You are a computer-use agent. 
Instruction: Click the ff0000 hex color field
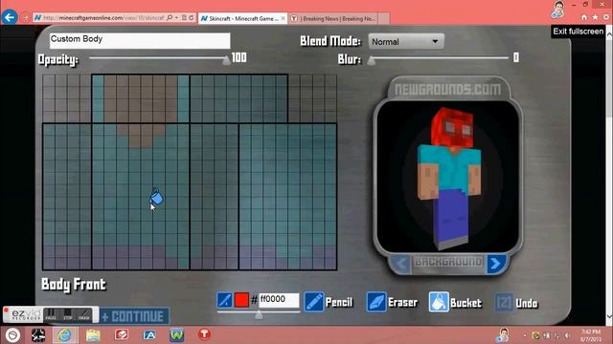279,299
